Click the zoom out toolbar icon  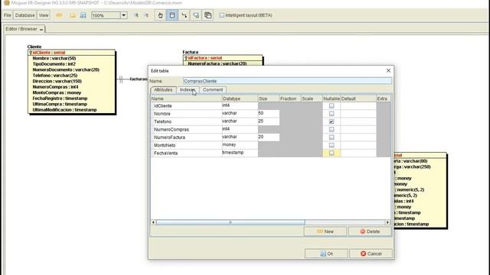click(146, 15)
